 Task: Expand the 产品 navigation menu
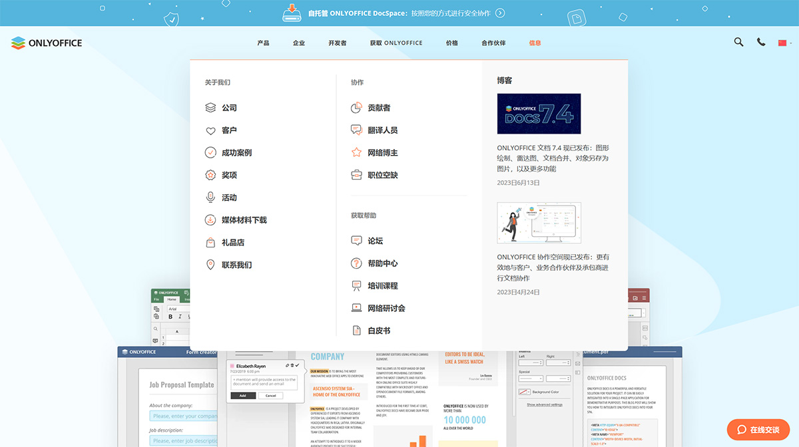coord(262,42)
